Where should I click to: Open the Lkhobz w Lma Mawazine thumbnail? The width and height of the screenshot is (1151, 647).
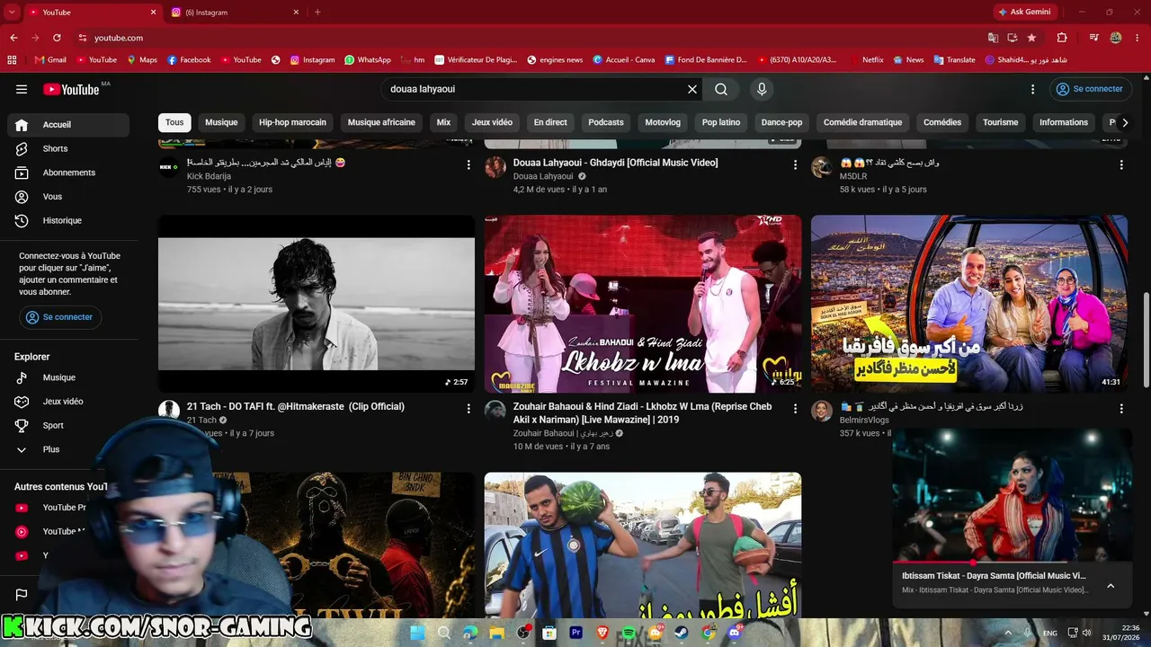pos(643,304)
